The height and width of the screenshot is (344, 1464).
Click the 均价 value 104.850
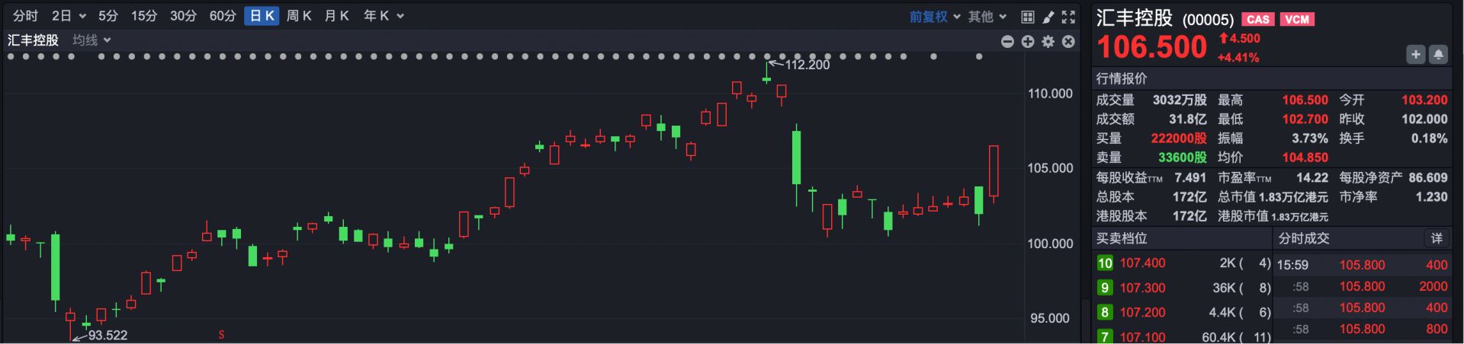click(x=1305, y=158)
